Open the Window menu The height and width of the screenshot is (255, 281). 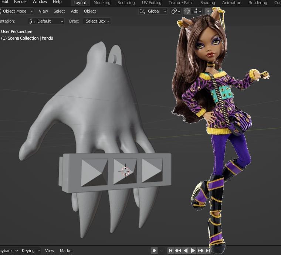point(40,2)
